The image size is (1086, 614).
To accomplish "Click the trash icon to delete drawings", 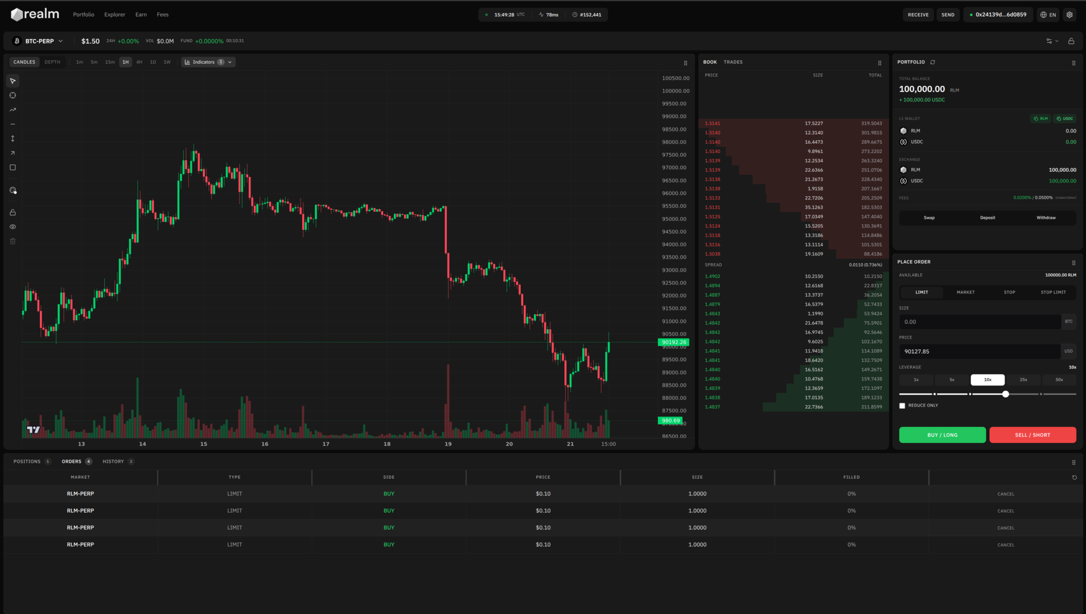I will (13, 241).
